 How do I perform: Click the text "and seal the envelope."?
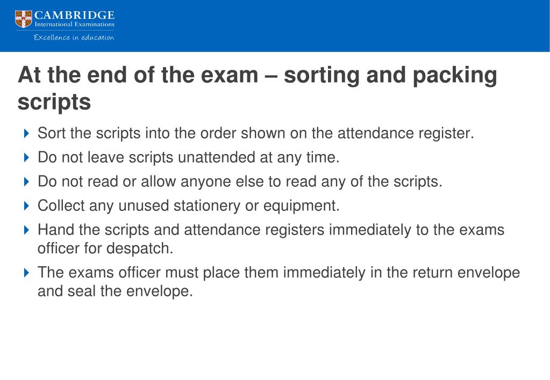[x=115, y=291]
